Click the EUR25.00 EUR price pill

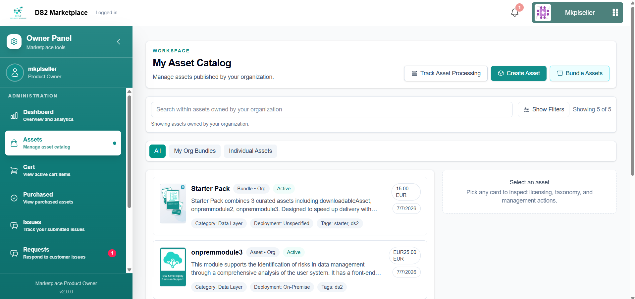click(405, 256)
